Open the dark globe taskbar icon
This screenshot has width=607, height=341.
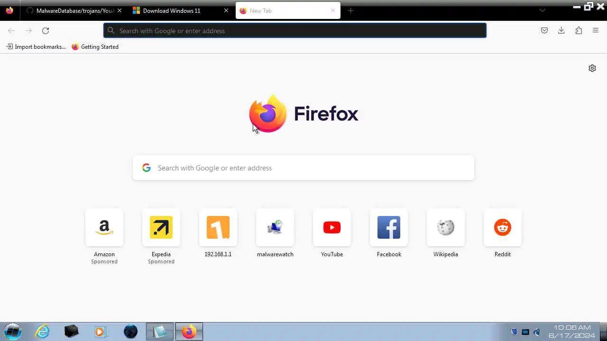[x=130, y=332]
